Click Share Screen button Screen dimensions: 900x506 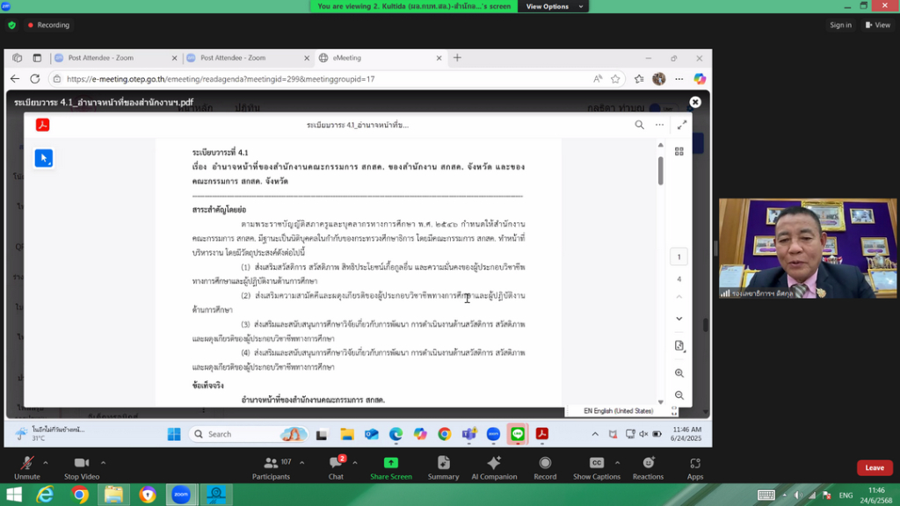(x=391, y=467)
